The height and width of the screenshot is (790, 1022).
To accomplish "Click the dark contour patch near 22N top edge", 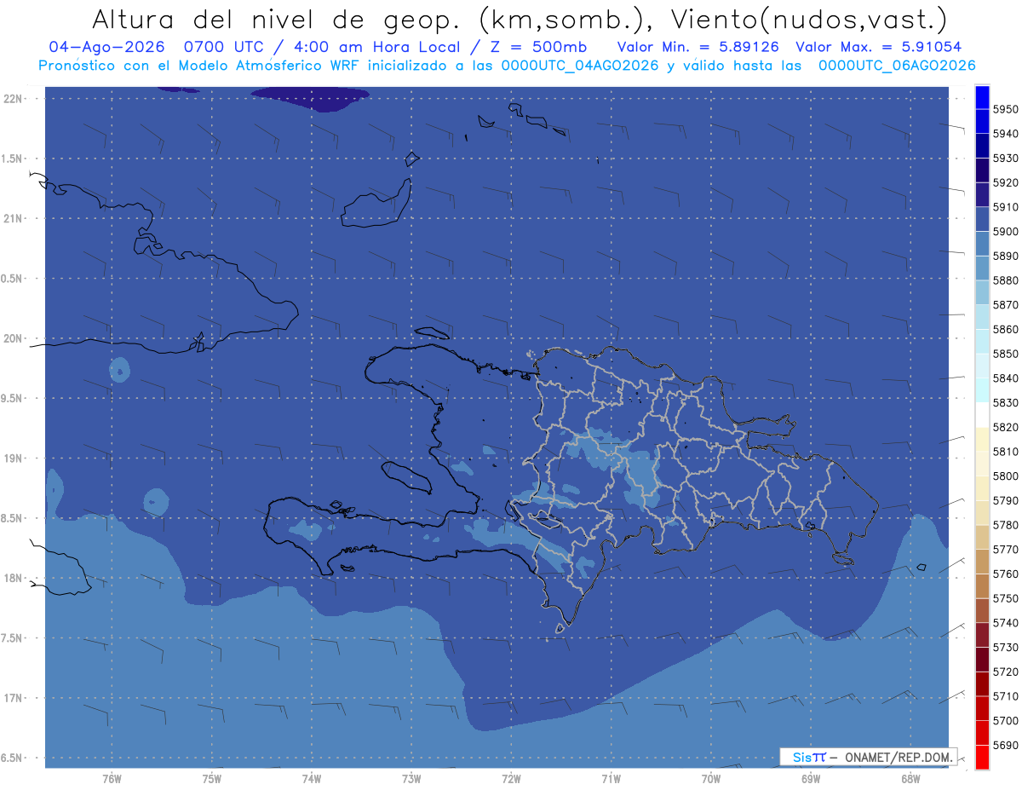I will (x=312, y=97).
